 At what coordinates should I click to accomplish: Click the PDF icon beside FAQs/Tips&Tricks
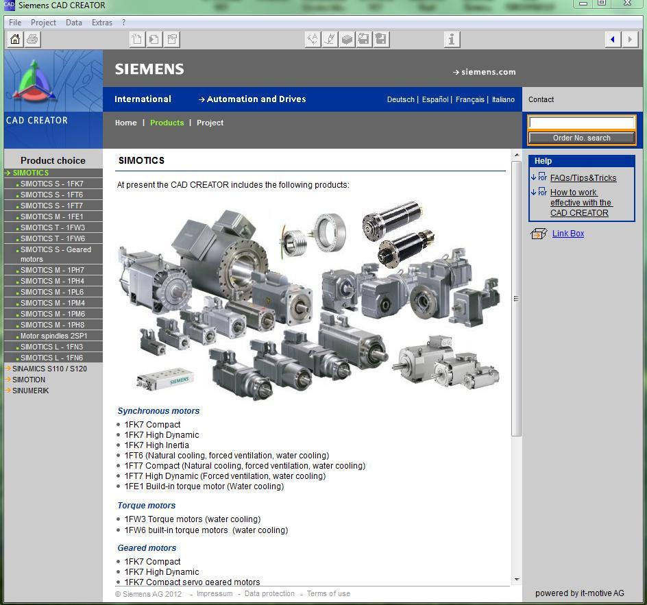click(x=542, y=177)
